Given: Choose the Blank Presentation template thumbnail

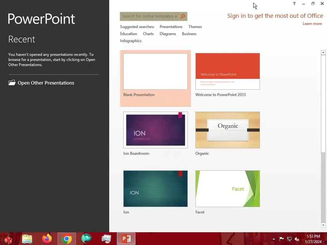Looking at the screenshot, I should pyautogui.click(x=156, y=71).
